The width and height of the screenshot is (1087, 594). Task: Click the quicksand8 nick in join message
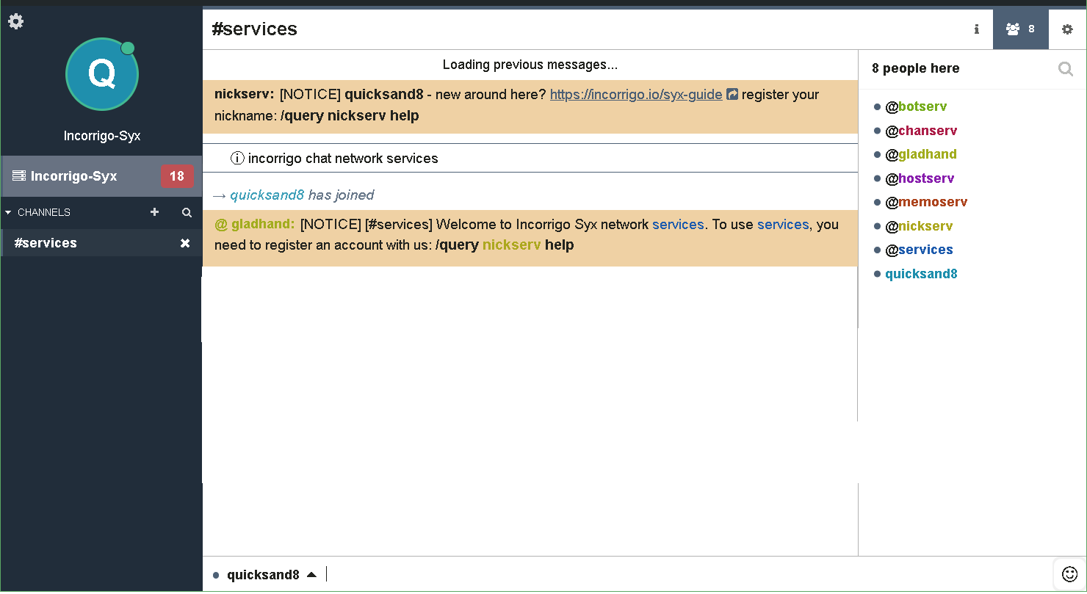267,195
